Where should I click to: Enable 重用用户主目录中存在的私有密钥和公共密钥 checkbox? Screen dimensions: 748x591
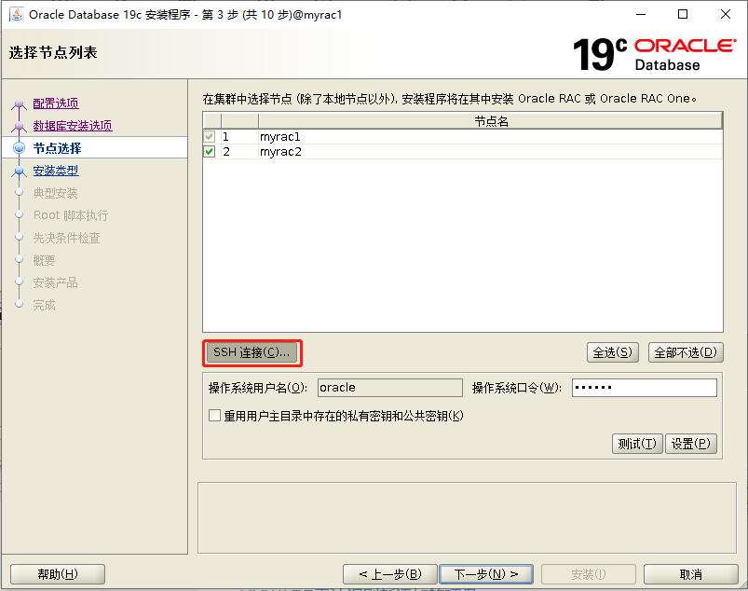[214, 416]
